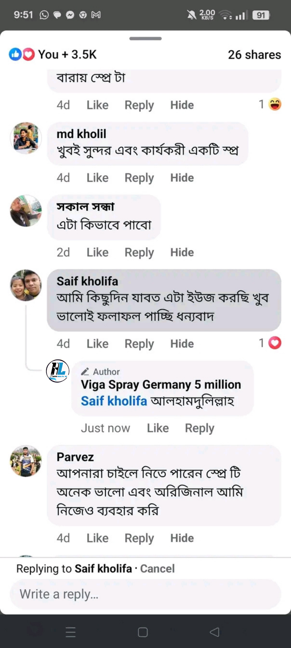291x648 pixels.
Task: Tap the Android back navigation icon
Action: [x=214, y=632]
